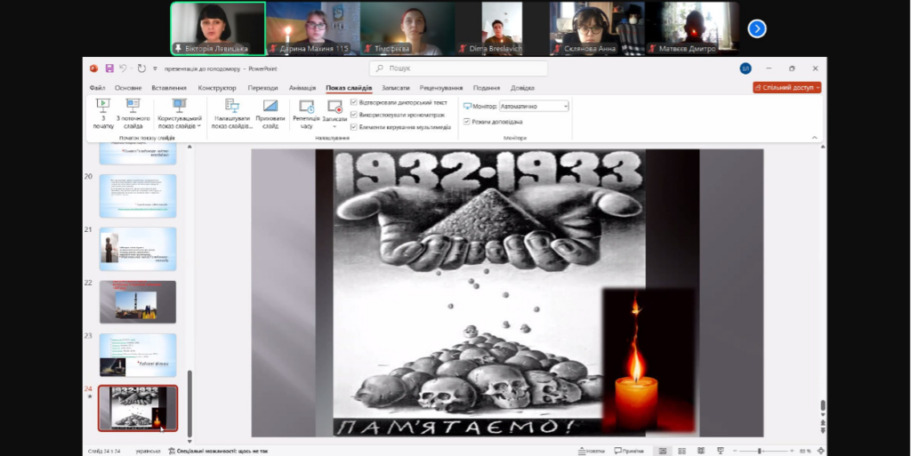Select slide 20 thumbnail

(x=138, y=196)
